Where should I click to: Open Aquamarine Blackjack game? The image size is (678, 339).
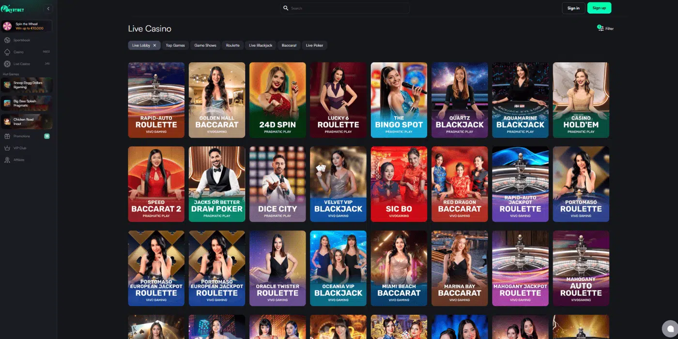click(521, 100)
